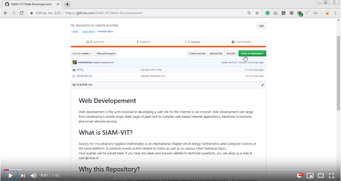This screenshot has height=181, width=341.
Task: Click the infinity-shaped extension icon
Action: (316, 13)
